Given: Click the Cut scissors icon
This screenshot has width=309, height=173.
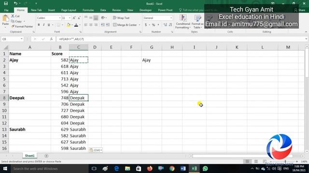Looking at the screenshot, I should click(x=13, y=16).
